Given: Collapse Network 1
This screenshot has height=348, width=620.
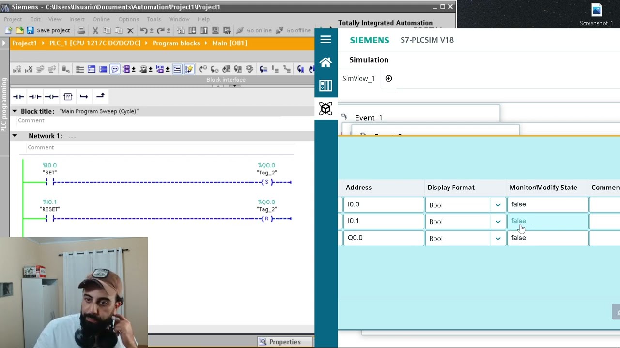Looking at the screenshot, I should coord(15,136).
